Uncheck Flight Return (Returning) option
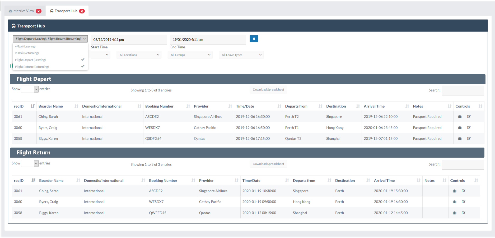This screenshot has width=495, height=238. [50, 67]
